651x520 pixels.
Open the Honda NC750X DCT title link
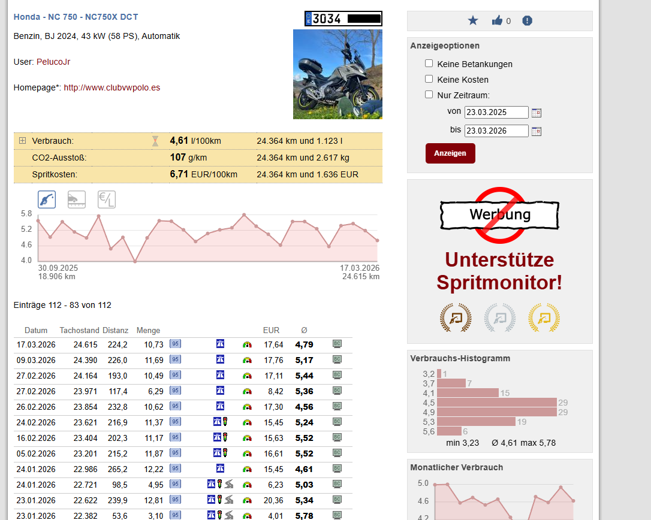pos(76,17)
